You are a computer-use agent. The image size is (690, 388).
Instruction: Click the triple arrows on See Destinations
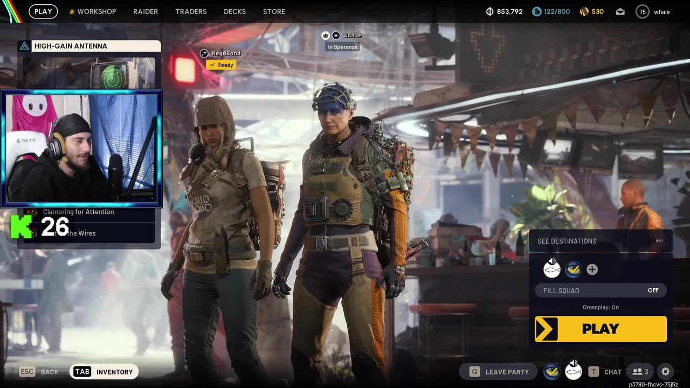[659, 241]
